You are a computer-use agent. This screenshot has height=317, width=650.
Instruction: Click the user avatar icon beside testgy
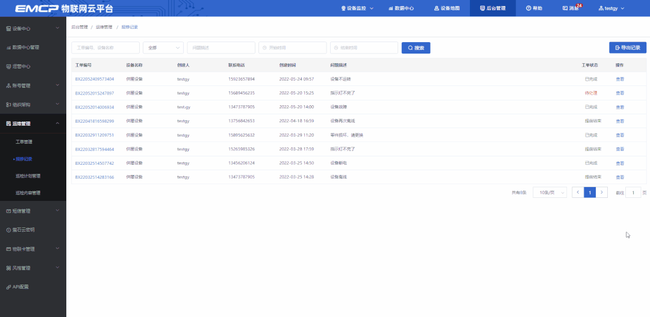point(601,8)
